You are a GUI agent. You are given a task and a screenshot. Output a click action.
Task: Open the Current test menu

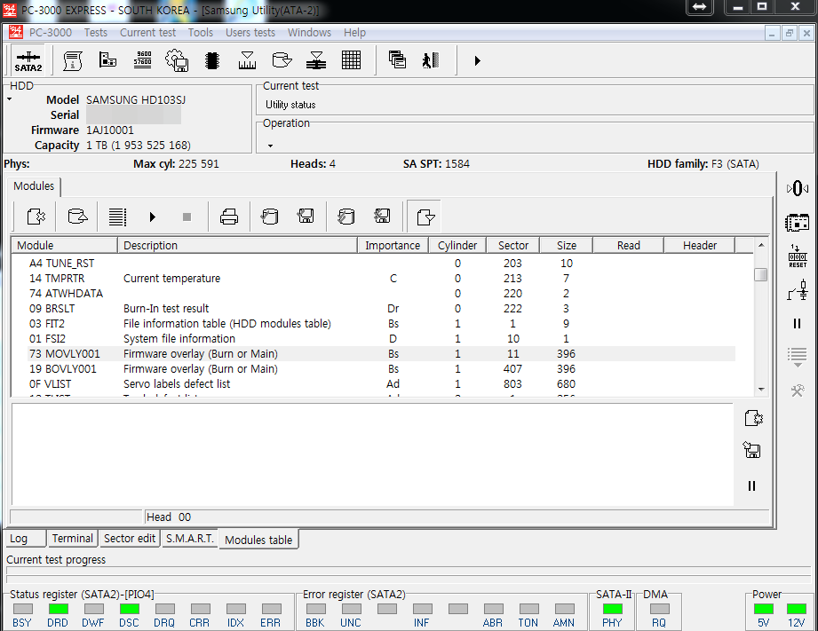coord(147,32)
